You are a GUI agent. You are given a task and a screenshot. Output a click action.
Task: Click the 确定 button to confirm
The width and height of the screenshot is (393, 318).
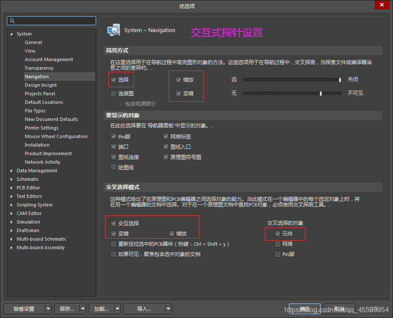pyautogui.click(x=305, y=308)
